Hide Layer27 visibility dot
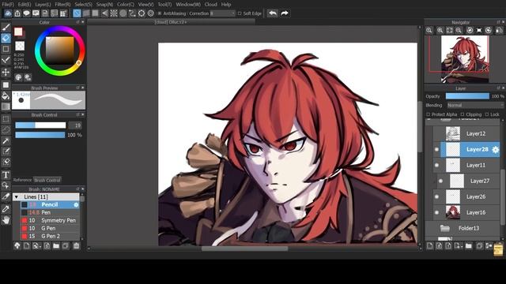This screenshot has height=284, width=506. tap(441, 181)
